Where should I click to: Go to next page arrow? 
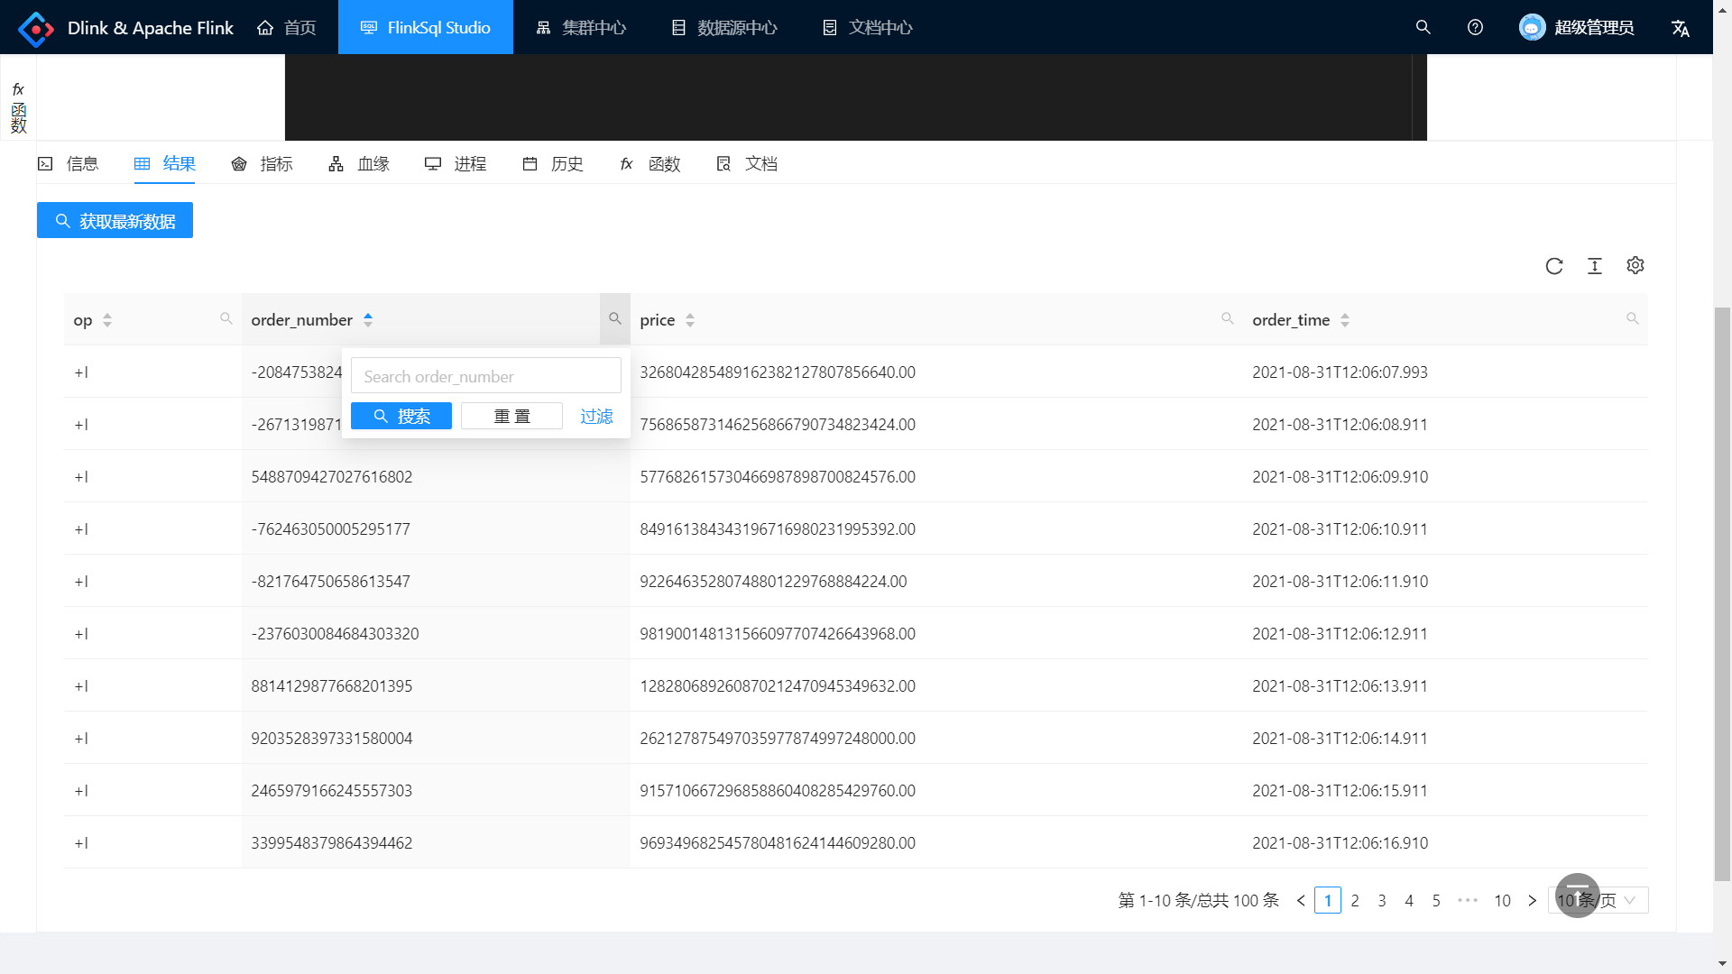pyautogui.click(x=1532, y=900)
